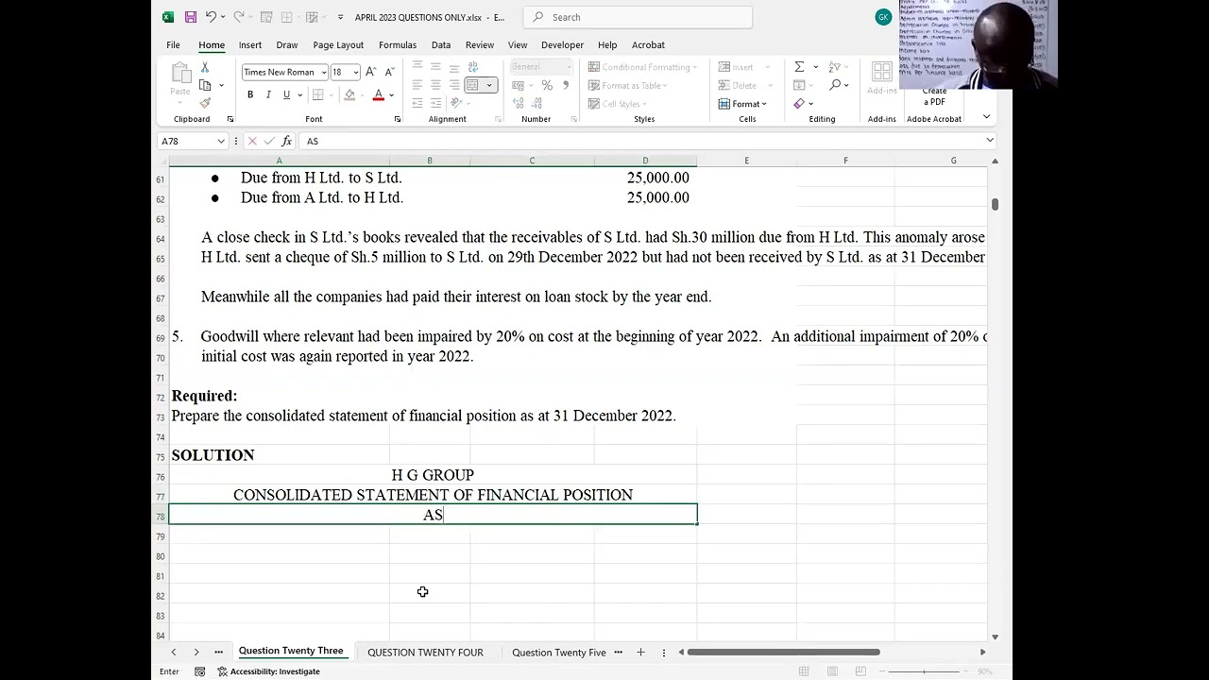Click the Percent Style icon
1209x680 pixels.
547,85
